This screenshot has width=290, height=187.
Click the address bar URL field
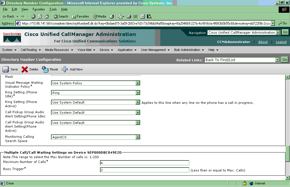[x=146, y=23]
